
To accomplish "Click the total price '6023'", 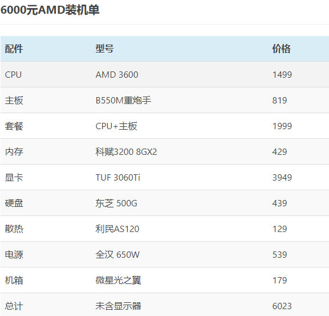I will tap(282, 306).
